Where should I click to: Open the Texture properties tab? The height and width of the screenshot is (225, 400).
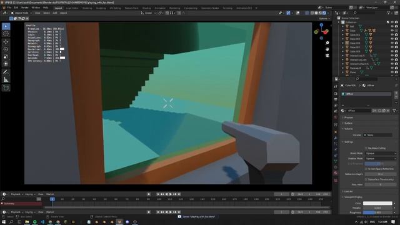point(336,181)
